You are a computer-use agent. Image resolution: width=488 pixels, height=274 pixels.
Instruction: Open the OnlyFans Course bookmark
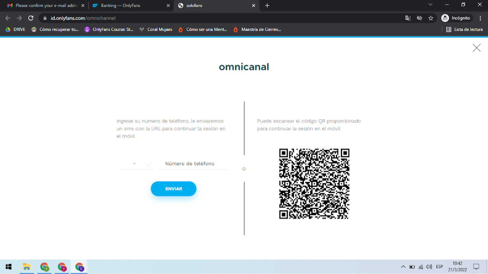(x=109, y=29)
